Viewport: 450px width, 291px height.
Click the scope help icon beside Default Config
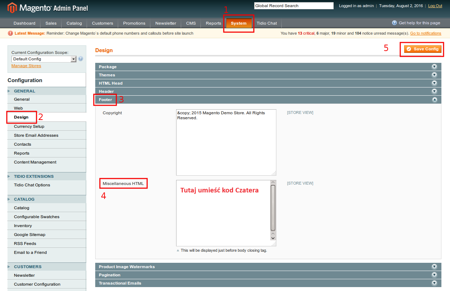tap(81, 59)
